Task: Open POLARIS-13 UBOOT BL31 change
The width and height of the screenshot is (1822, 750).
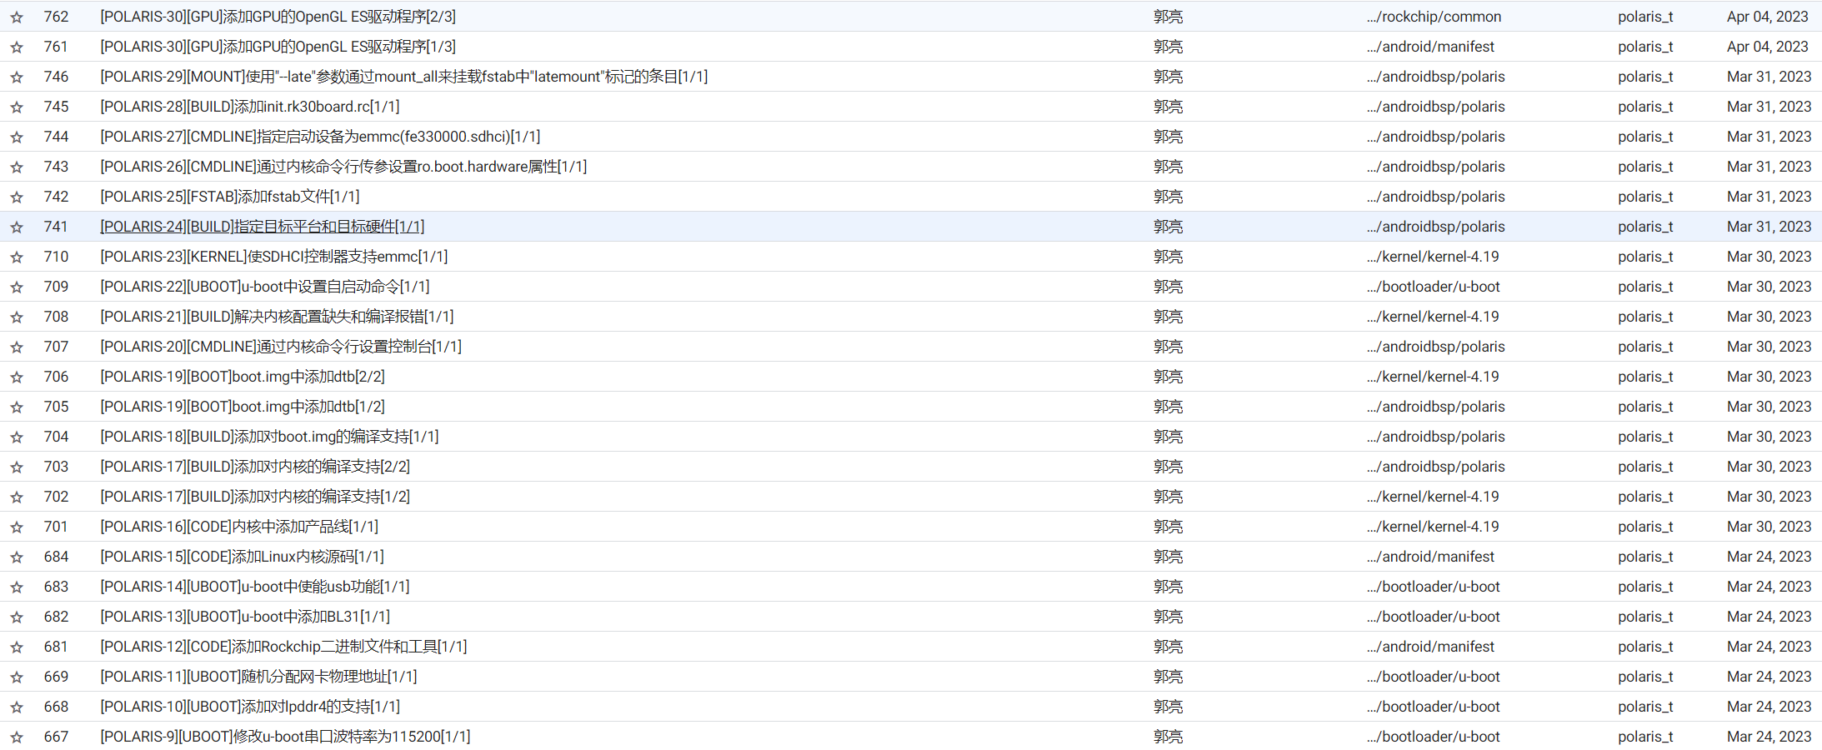Action: (x=245, y=617)
